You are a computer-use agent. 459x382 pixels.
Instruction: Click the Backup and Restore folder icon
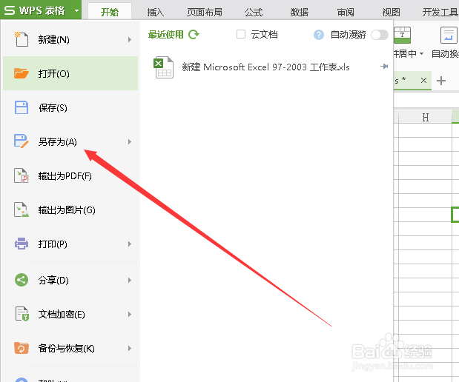click(x=22, y=348)
